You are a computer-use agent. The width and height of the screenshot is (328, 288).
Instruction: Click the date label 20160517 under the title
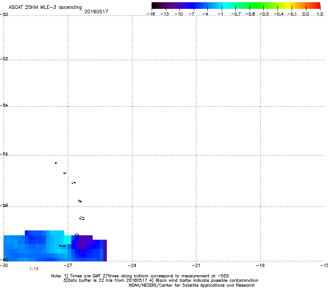96,12
